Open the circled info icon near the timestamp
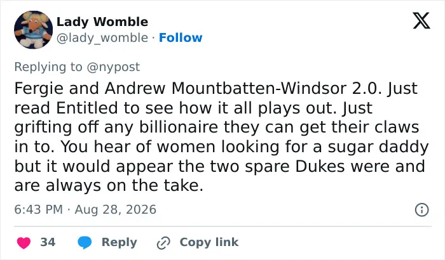445x260 pixels. [421, 210]
